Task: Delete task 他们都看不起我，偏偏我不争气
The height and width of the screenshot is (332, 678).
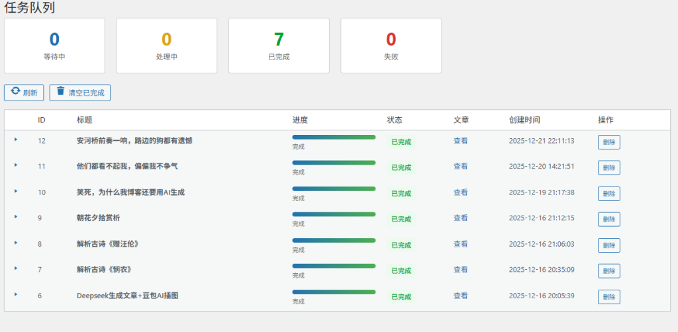Action: pos(608,167)
